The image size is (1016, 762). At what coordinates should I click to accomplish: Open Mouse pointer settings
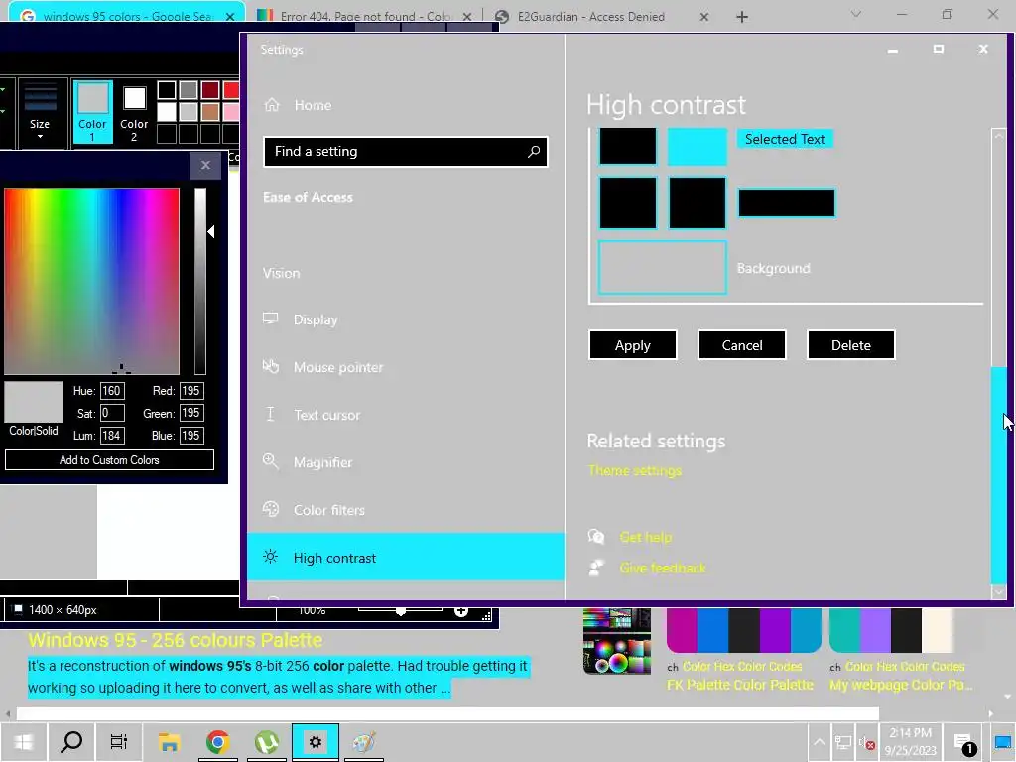coord(337,367)
